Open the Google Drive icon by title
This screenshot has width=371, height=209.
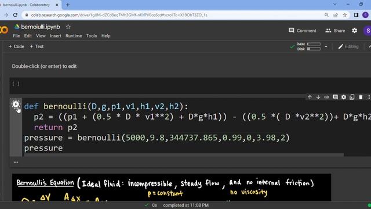(x=17, y=27)
